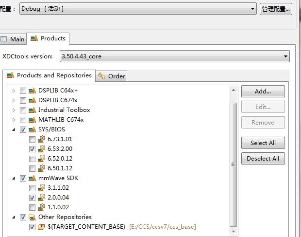301x237 pixels.
Task: Open the Debug configuration dropdown
Action: point(138,9)
